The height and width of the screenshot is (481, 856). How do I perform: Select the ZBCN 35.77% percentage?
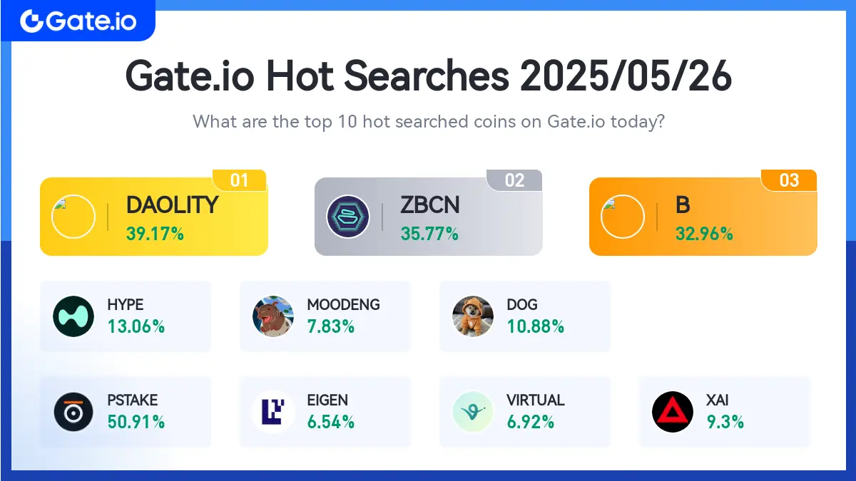tap(429, 233)
